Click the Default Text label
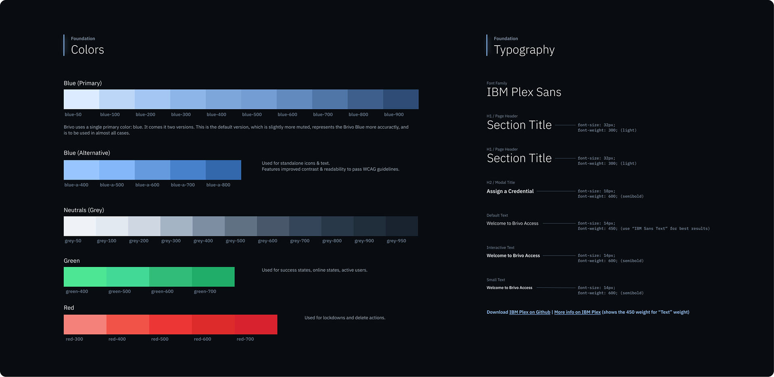Viewport: 774px width, 377px height. click(497, 215)
